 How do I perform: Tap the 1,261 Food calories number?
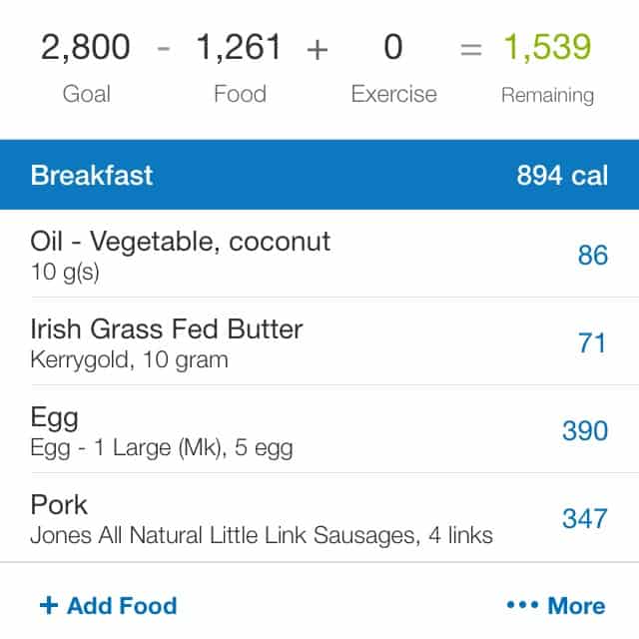pyautogui.click(x=239, y=48)
